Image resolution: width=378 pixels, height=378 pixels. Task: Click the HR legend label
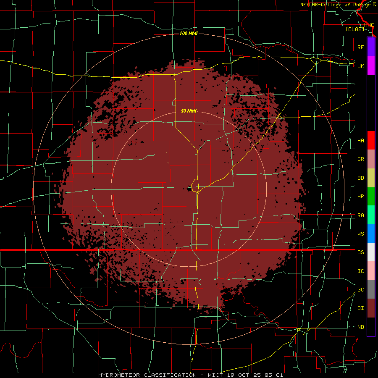click(360, 197)
